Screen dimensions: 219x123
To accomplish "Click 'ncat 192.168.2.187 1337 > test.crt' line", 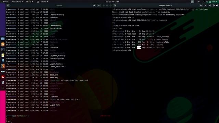I will tap(149, 20).
